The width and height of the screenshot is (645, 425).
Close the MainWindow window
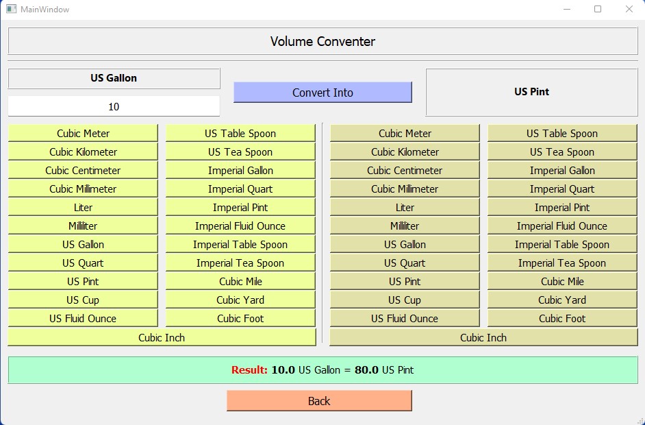point(629,9)
